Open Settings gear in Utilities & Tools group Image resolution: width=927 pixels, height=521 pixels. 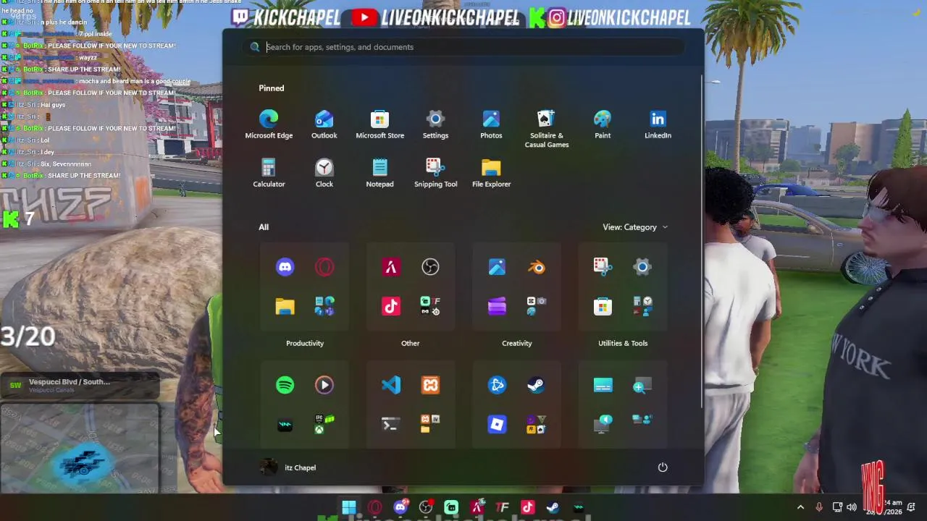pos(642,267)
